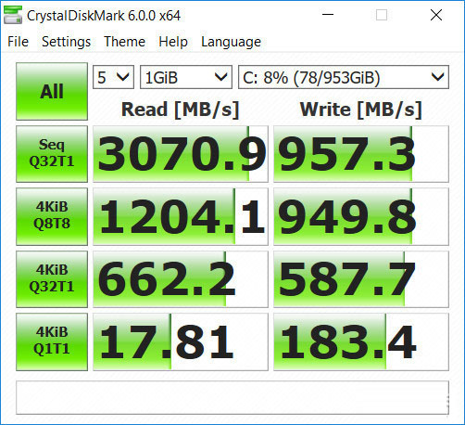Click the empty comment field at bottom
Viewport: 465px width, 425px height.
coord(232,397)
